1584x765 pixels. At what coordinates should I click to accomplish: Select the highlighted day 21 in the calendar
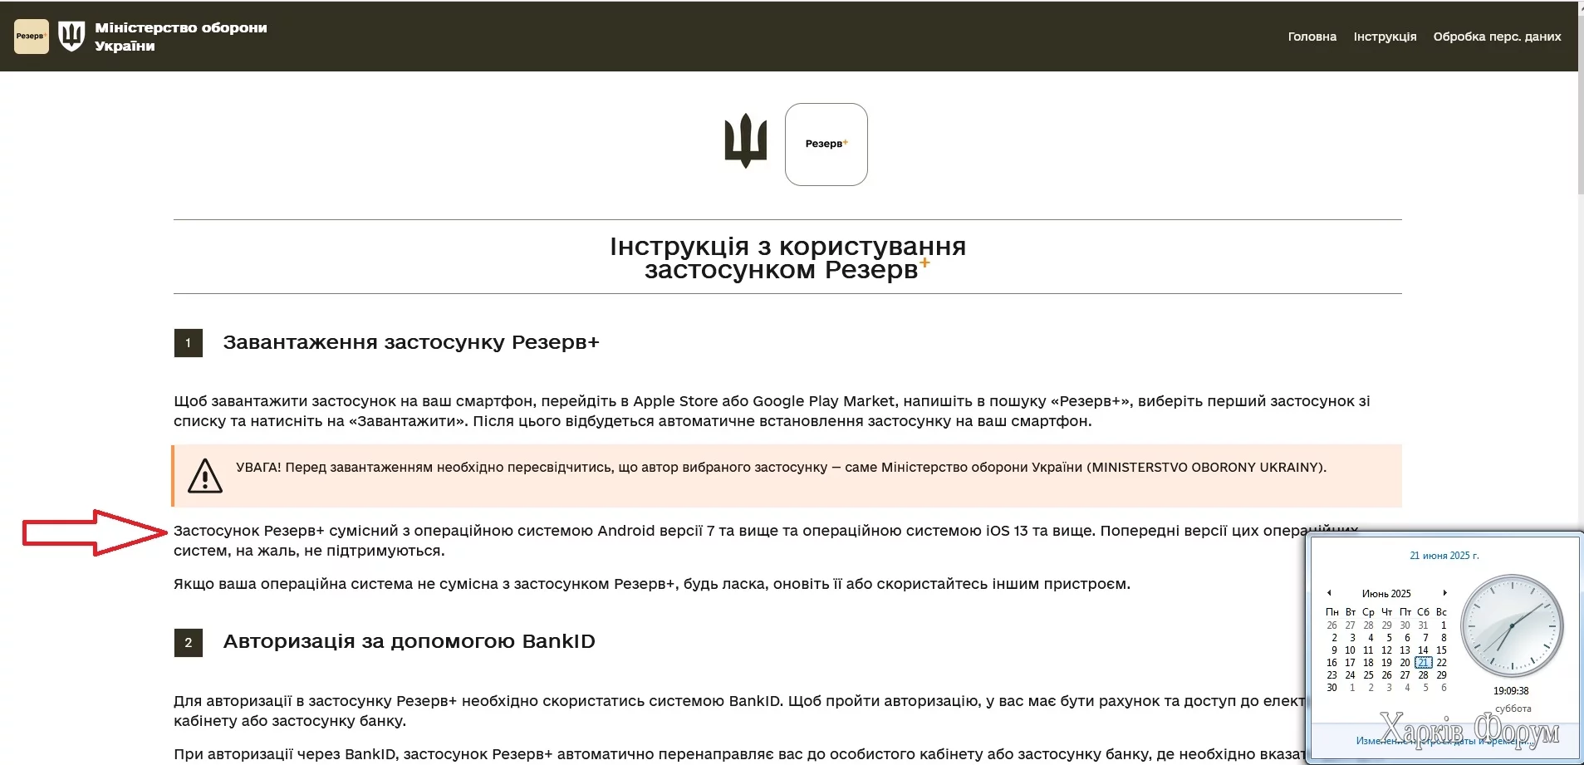point(1424,663)
